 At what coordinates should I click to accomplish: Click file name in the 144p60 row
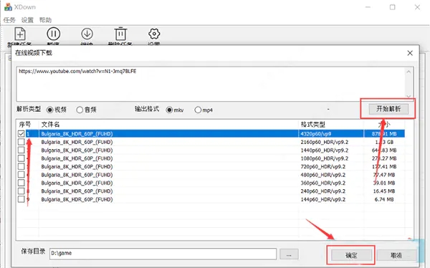(77, 199)
